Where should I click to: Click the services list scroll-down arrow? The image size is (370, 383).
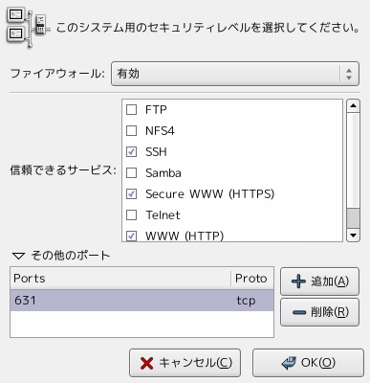(353, 236)
